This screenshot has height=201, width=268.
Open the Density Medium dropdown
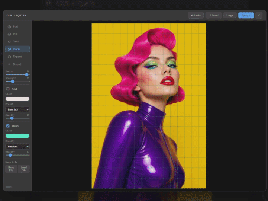(17, 147)
